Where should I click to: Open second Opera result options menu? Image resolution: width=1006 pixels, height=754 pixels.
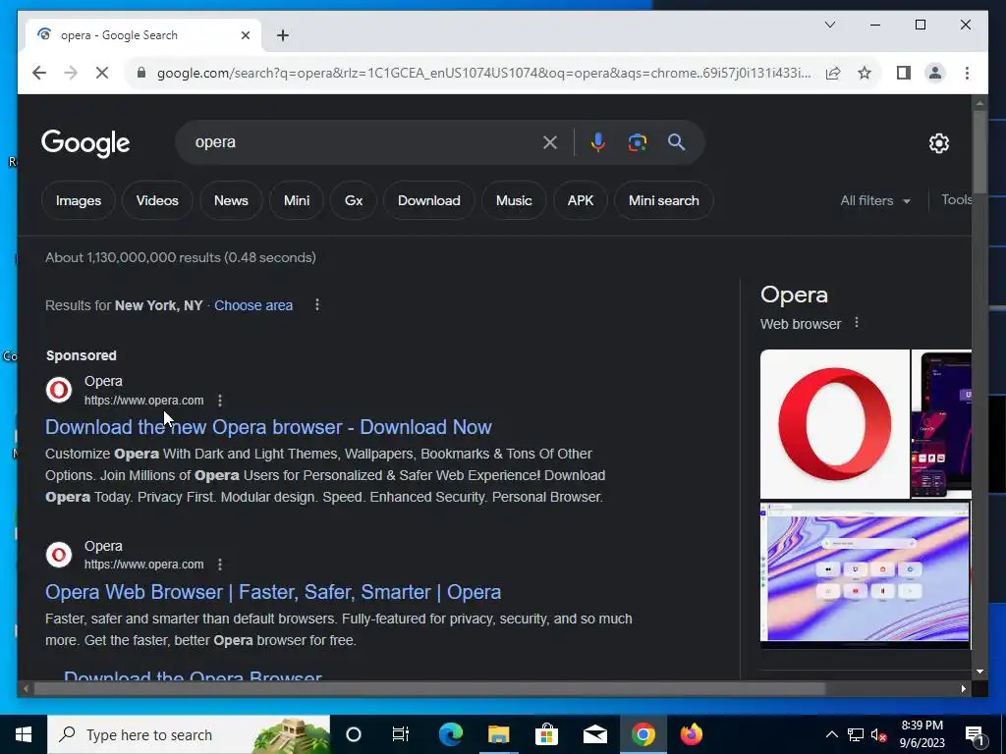pyautogui.click(x=220, y=565)
